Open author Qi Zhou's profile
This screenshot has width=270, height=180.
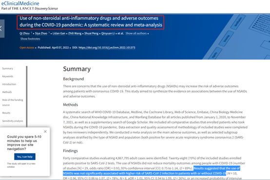coord(24,34)
